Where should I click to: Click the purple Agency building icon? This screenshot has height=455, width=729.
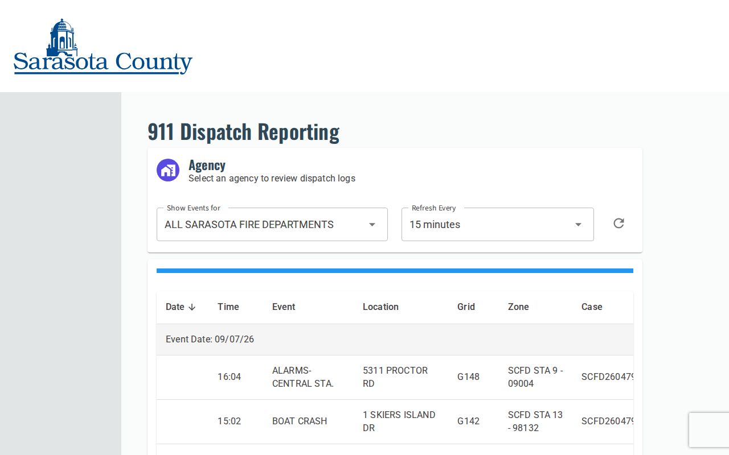[x=168, y=170]
